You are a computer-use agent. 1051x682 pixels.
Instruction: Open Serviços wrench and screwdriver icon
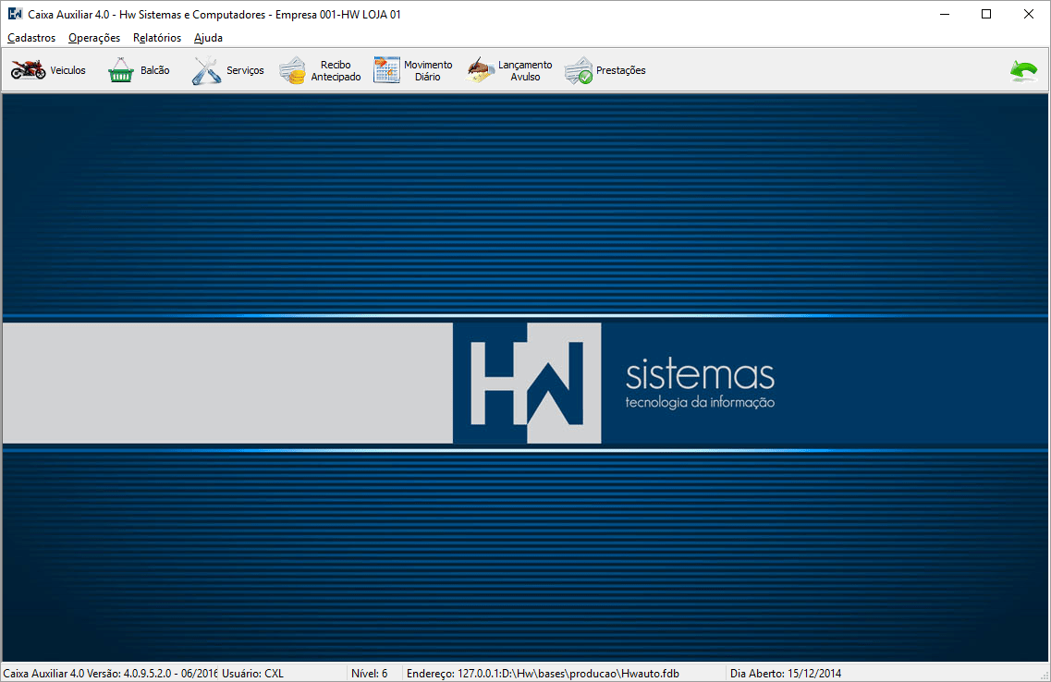[x=206, y=69]
